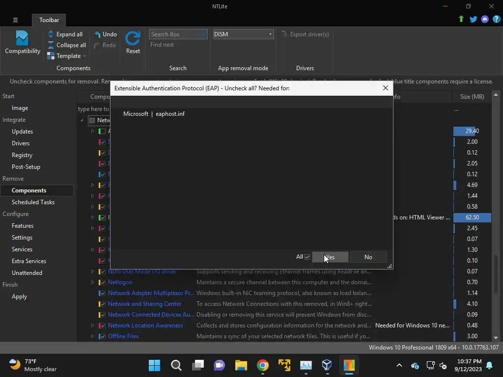Screen dimensions: 503x377
Task: Open the DISM app removal mode dropdown
Action: tap(243, 34)
